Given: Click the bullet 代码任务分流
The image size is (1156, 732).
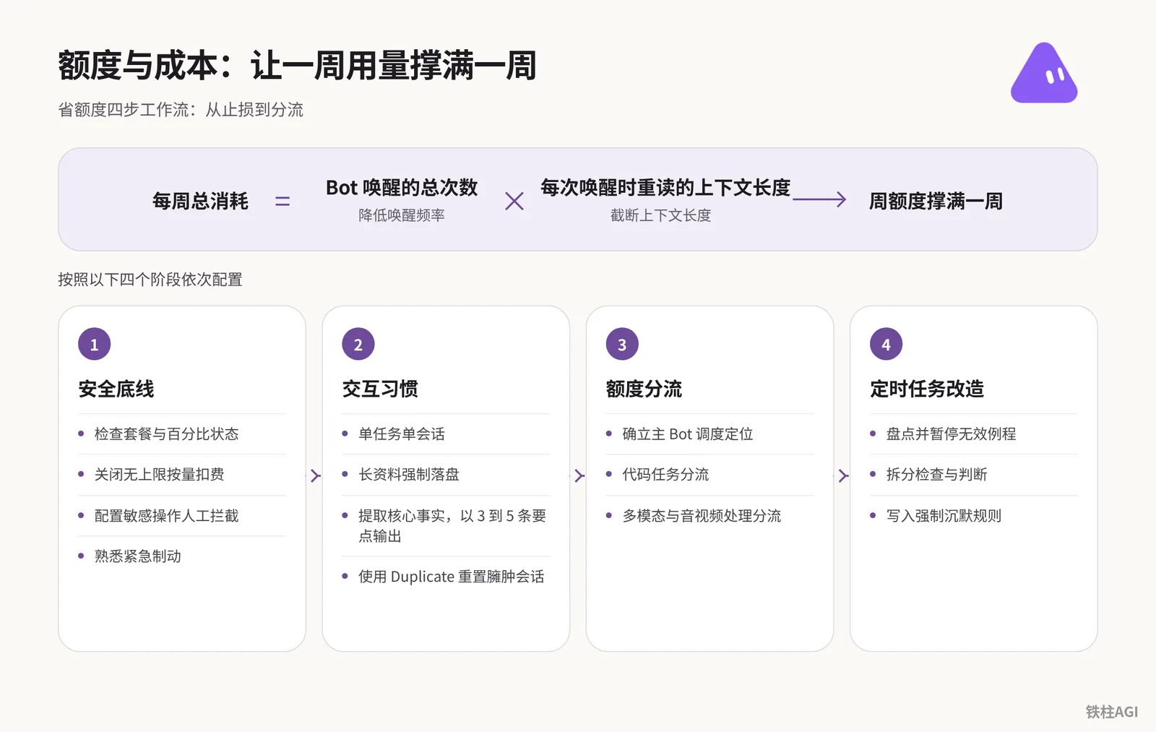Looking at the screenshot, I should (665, 474).
